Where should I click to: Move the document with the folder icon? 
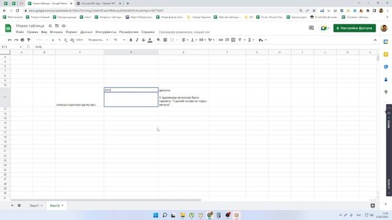(x=57, y=26)
